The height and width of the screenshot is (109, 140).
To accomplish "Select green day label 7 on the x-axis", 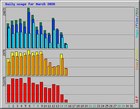I will tap(34, 106).
